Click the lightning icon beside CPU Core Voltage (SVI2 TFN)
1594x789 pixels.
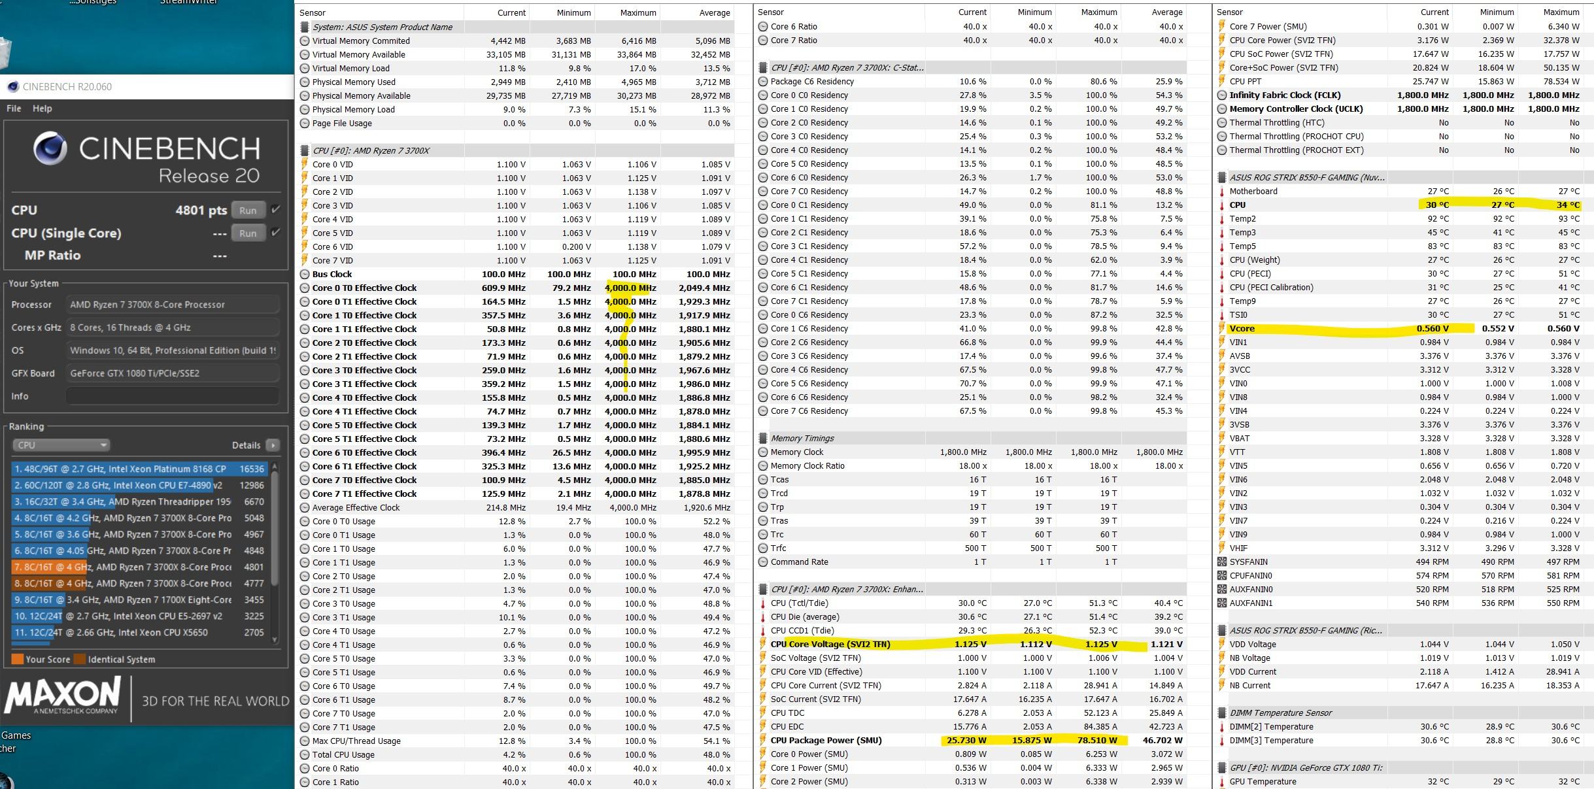763,644
